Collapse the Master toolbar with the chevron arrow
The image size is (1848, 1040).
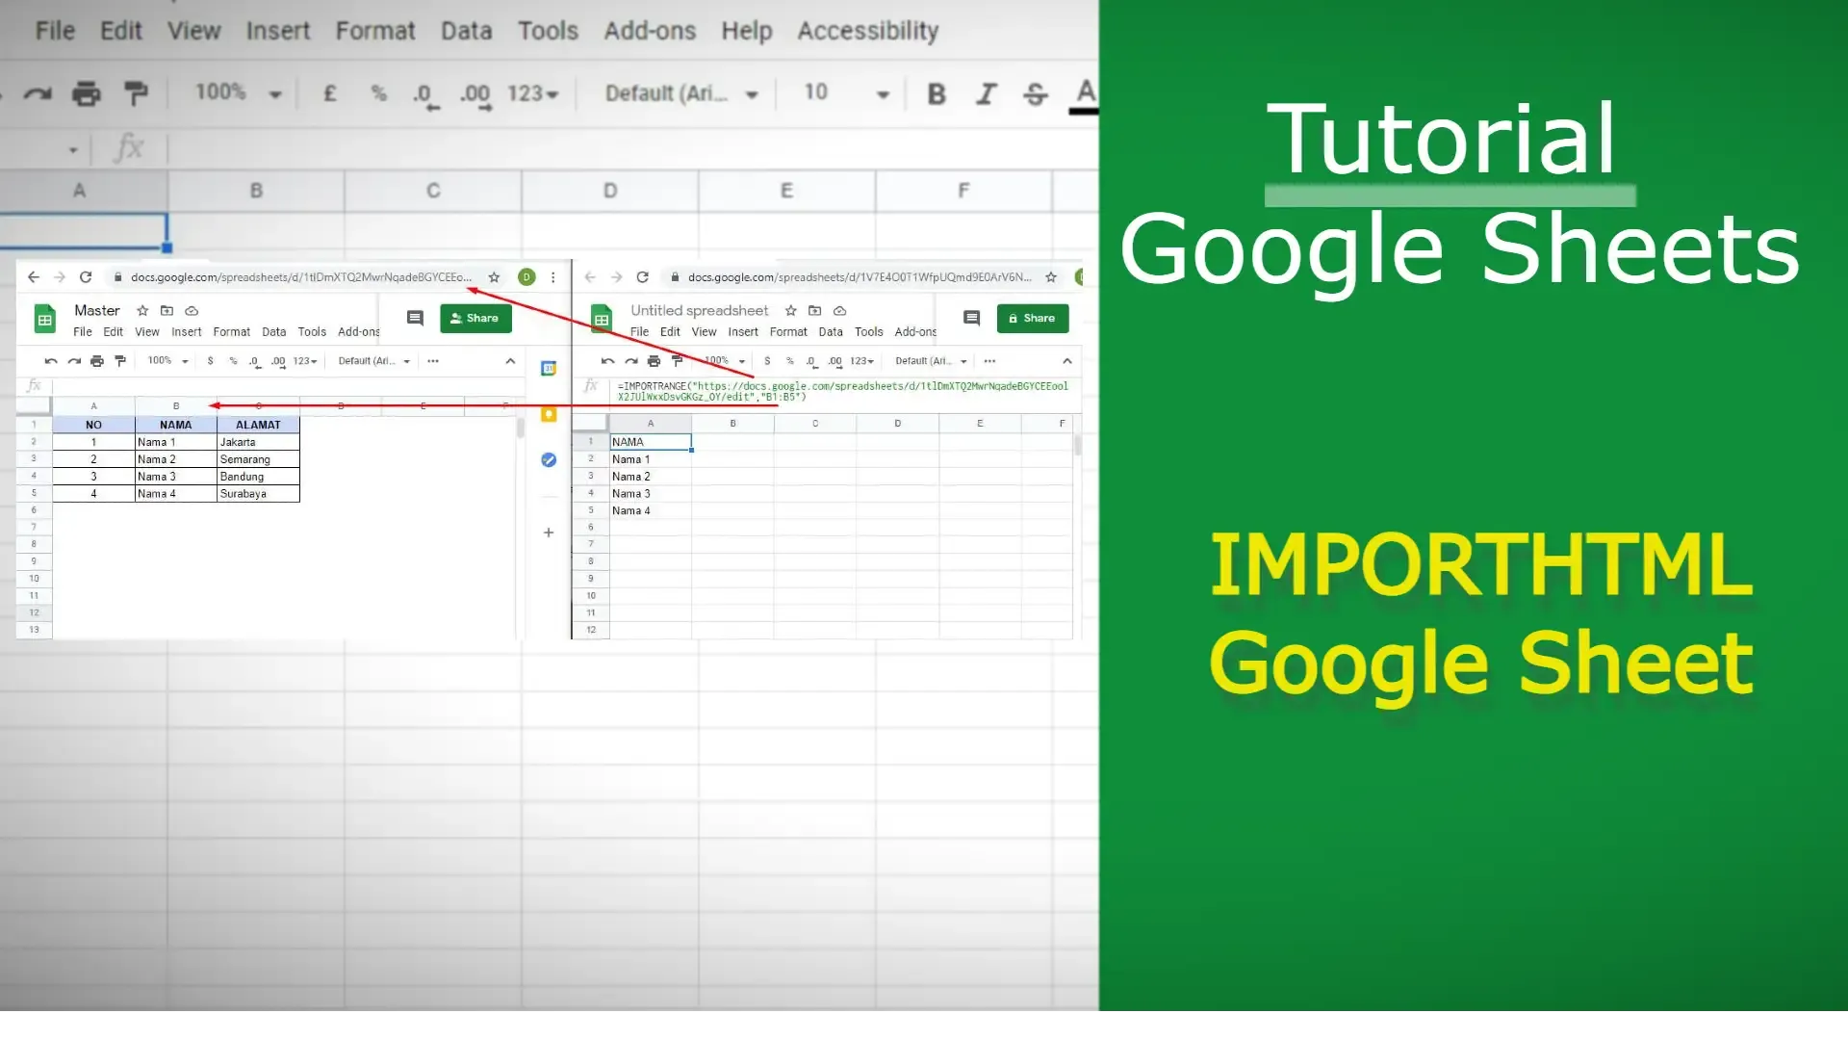click(510, 361)
